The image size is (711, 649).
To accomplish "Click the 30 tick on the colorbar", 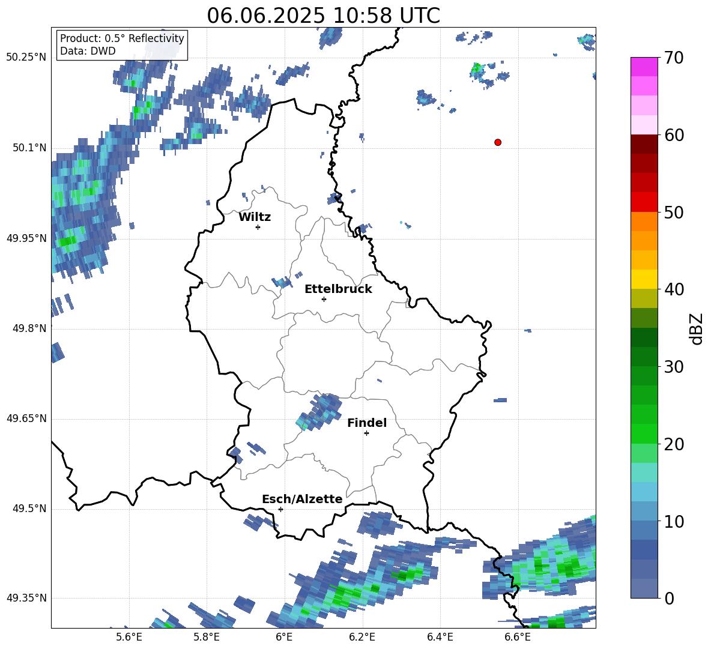I will [x=674, y=367].
